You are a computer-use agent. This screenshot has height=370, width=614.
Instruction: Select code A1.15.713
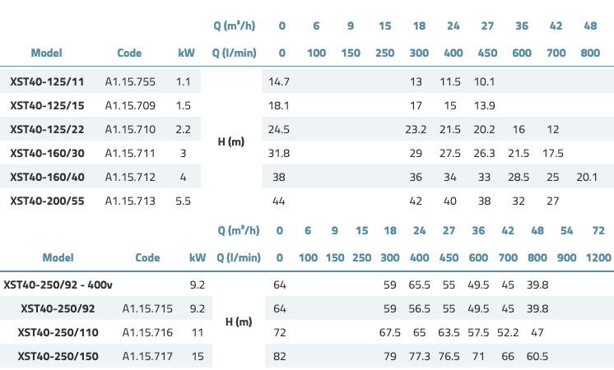click(x=129, y=201)
